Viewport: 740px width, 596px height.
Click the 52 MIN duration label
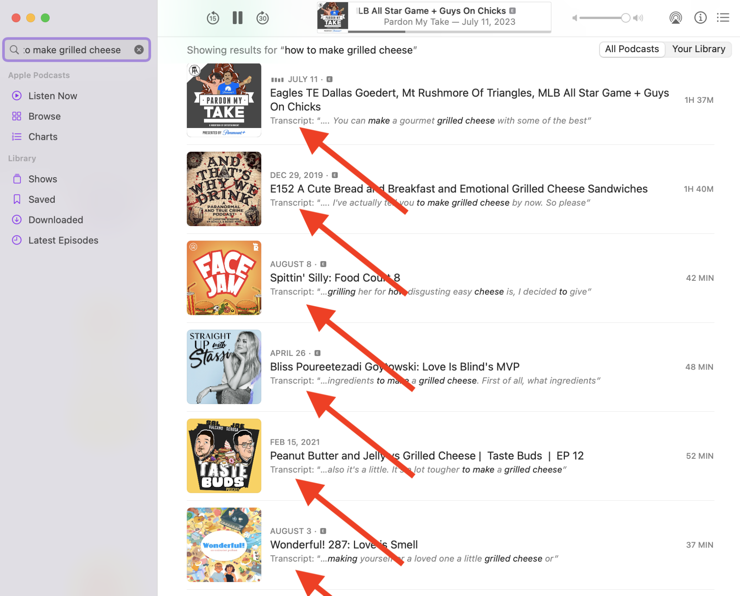(700, 456)
